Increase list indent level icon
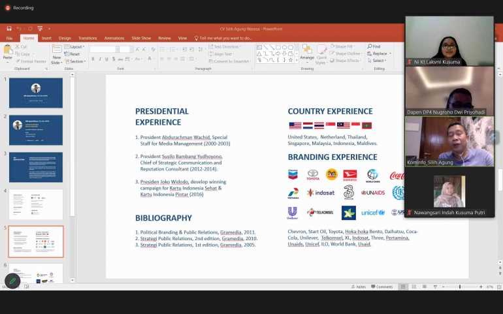The image size is (503, 314). 192,50
